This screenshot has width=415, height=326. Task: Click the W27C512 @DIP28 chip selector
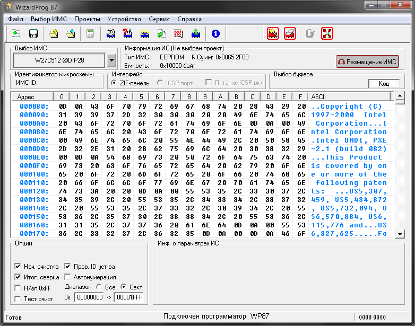tap(59, 60)
